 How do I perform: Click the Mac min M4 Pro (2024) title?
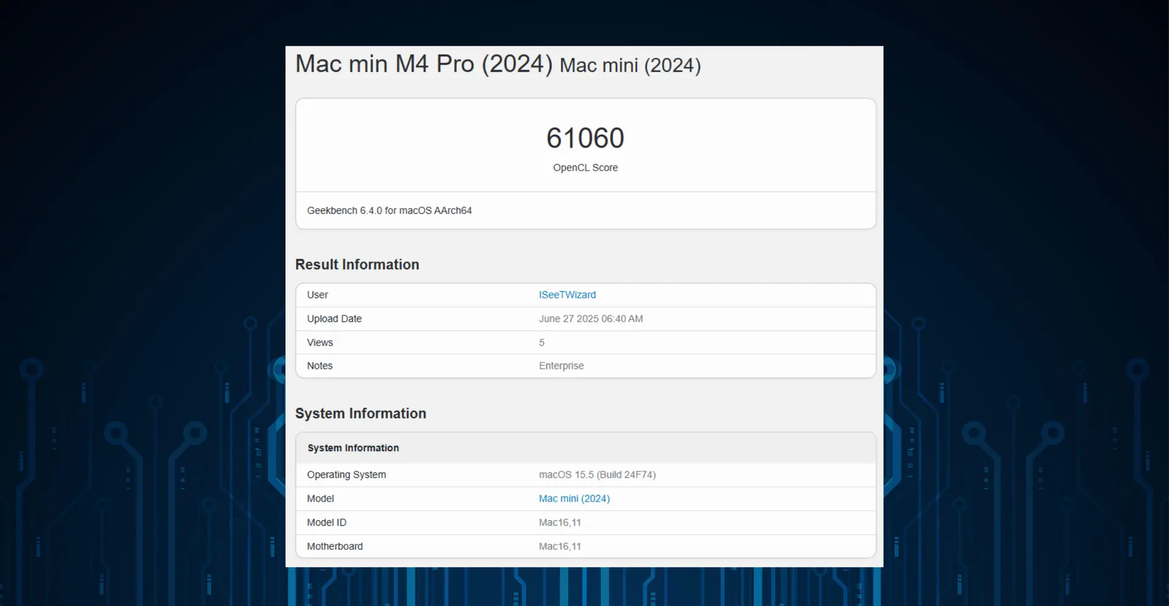tap(424, 64)
